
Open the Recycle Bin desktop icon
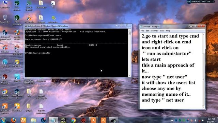point(5,19)
